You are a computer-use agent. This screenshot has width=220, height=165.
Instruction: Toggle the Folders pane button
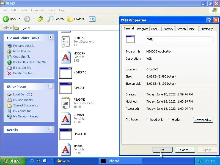point(76,19)
